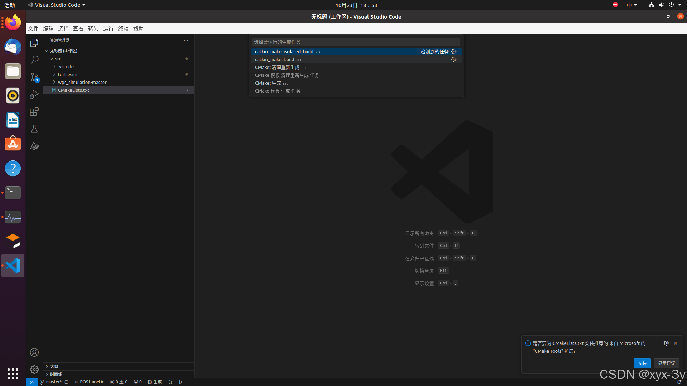Select CMake: 清理重新生成 task
Viewport: 687px width, 386px height.
point(357,67)
